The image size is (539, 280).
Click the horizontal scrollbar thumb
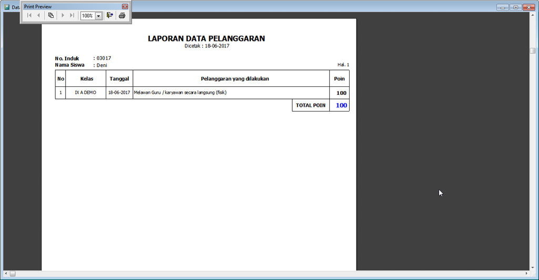click(x=13, y=274)
